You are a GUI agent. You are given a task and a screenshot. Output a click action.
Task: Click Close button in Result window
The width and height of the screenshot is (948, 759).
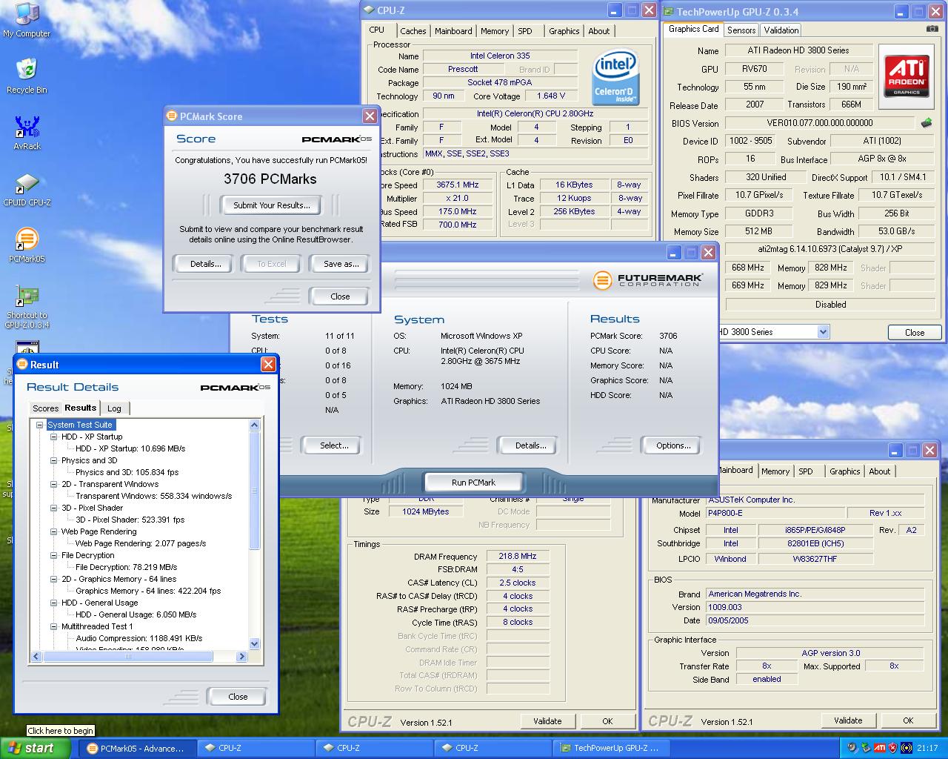coord(238,697)
